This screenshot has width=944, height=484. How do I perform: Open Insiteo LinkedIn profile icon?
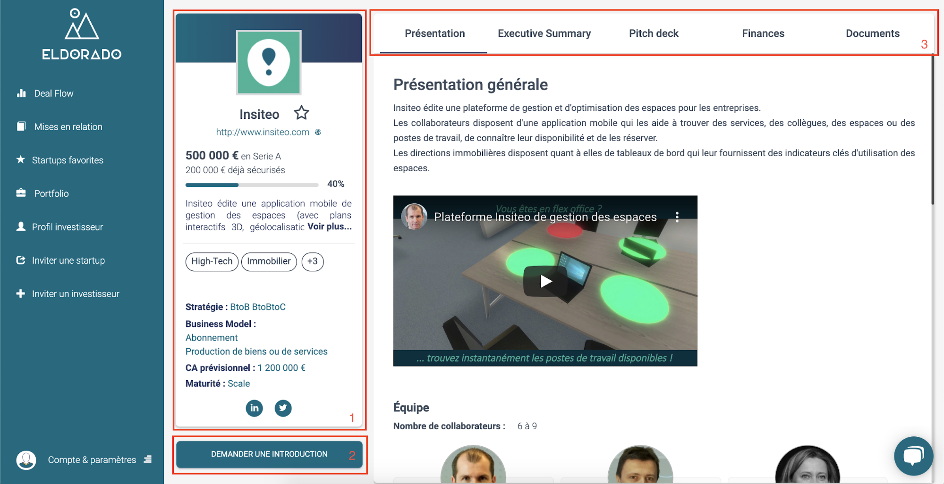point(254,408)
